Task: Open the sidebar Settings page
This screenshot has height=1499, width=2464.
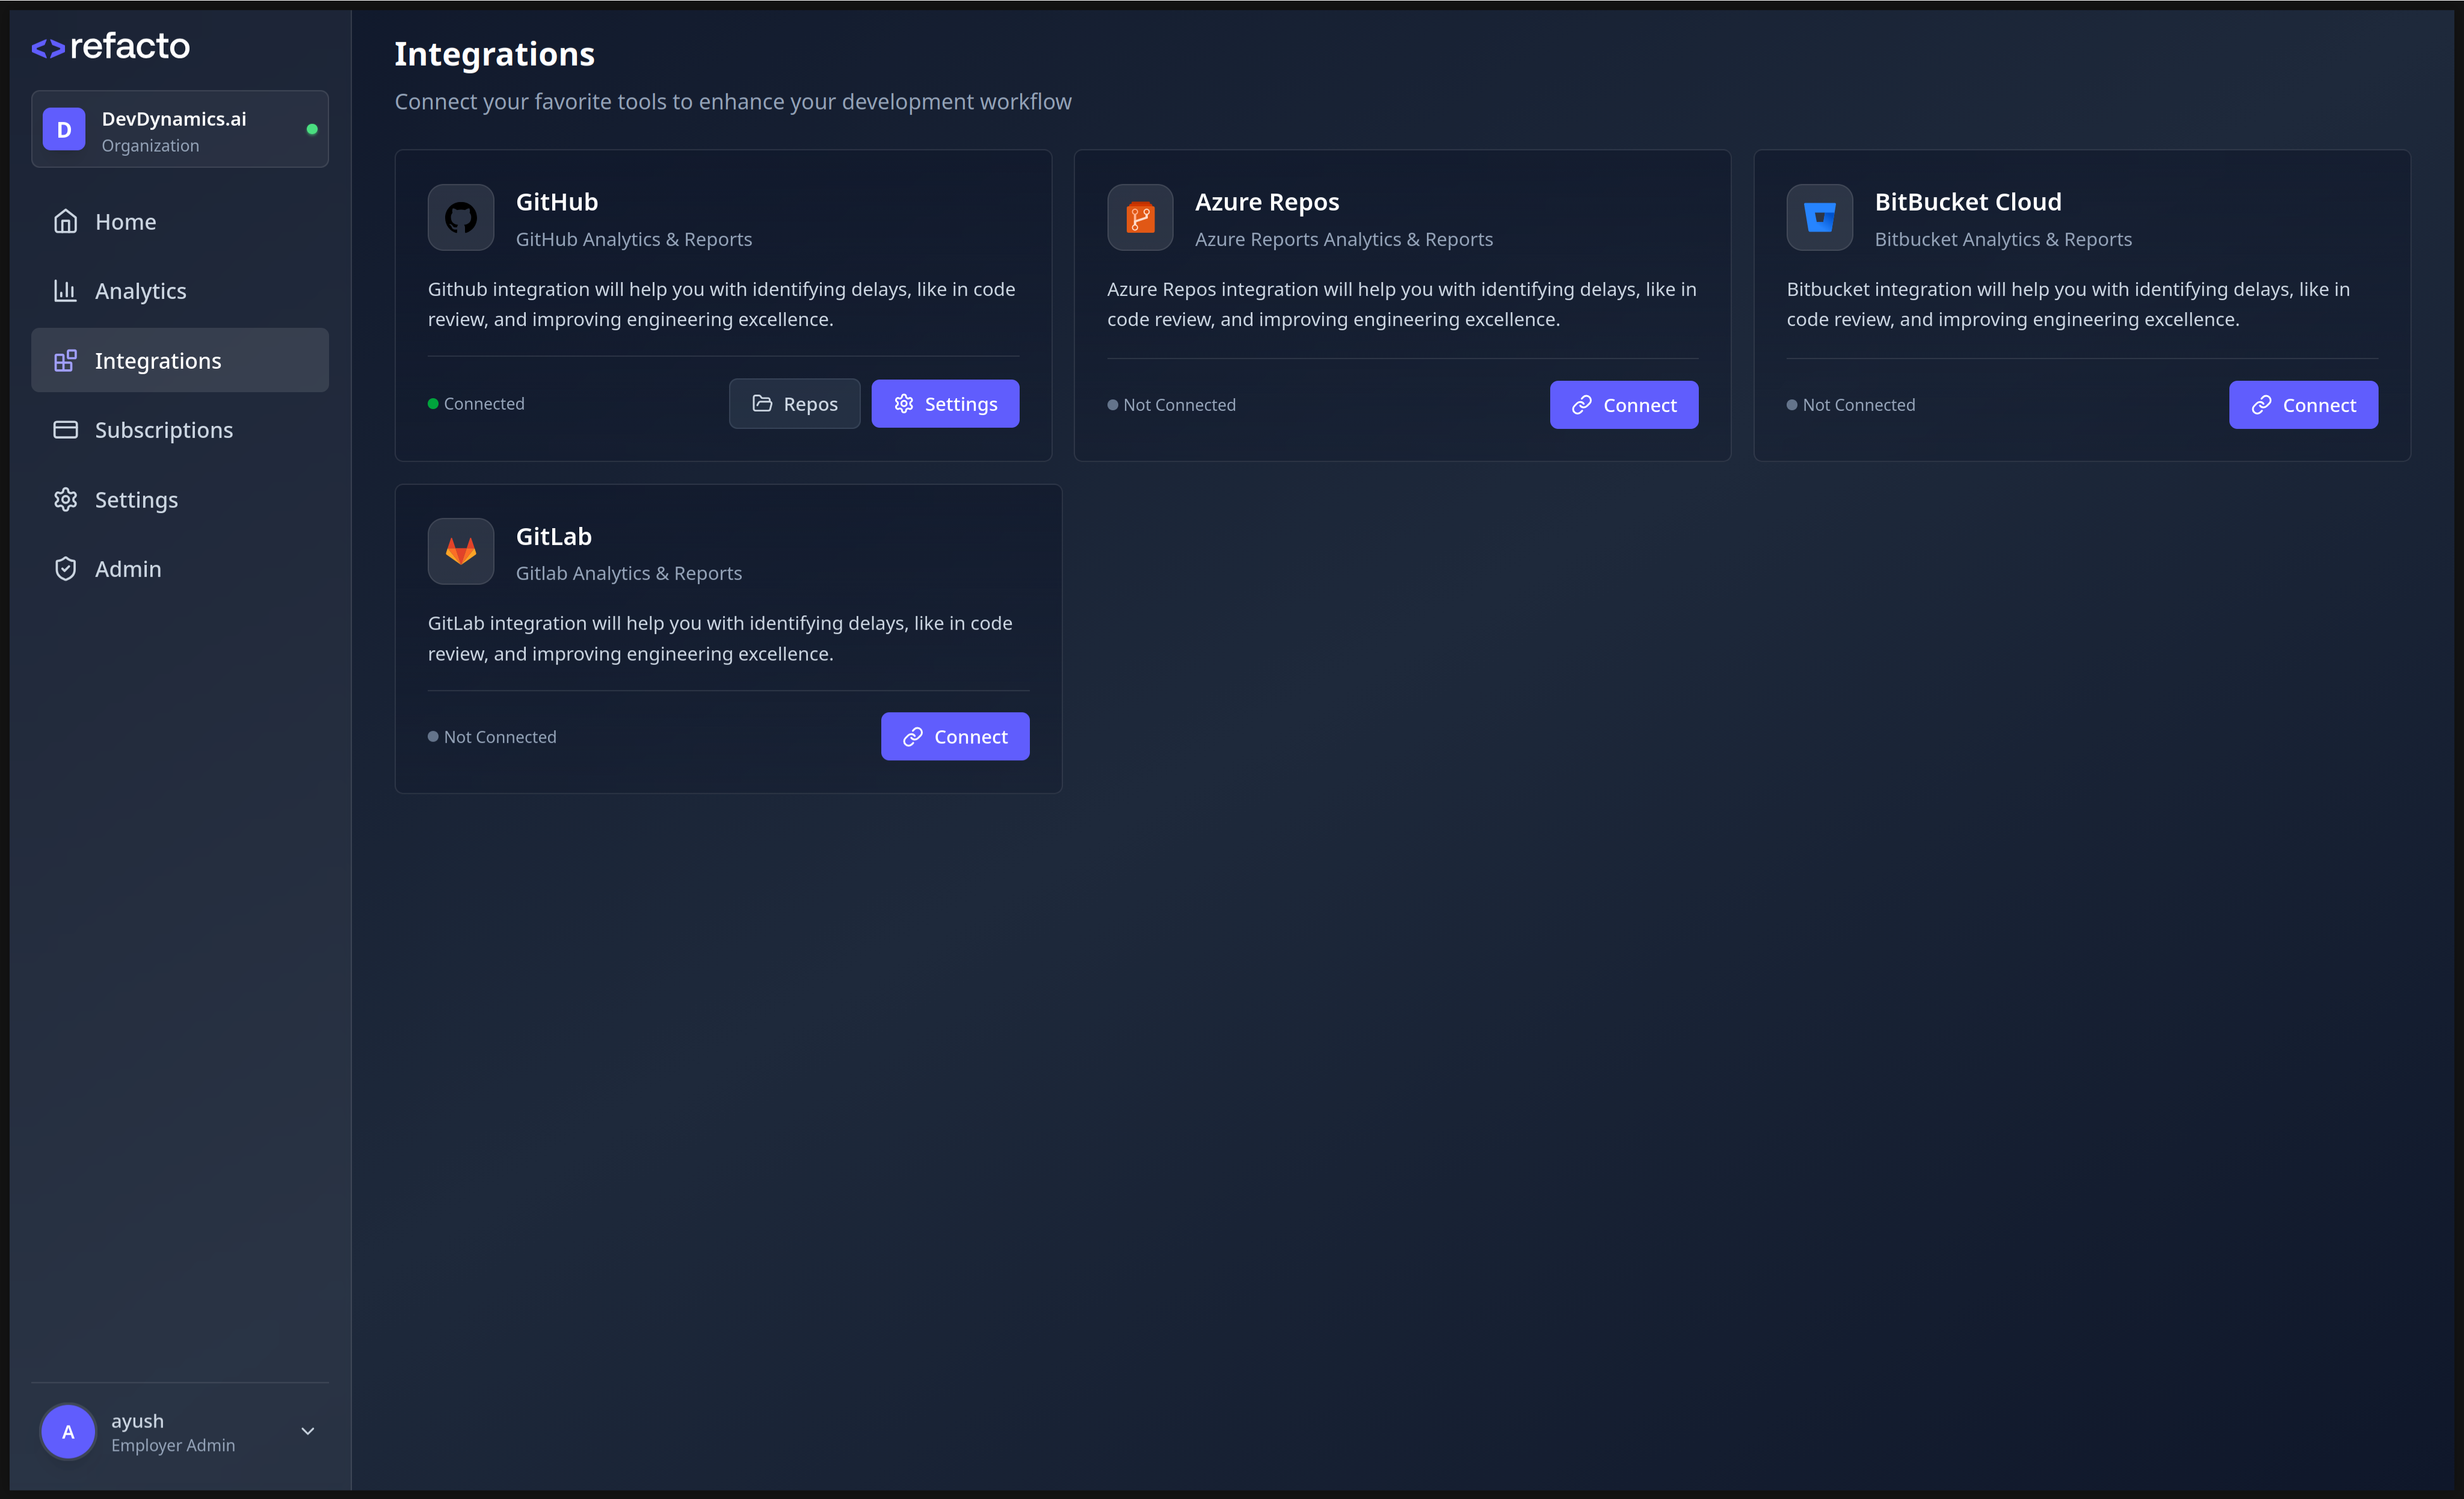Action: tap(136, 500)
